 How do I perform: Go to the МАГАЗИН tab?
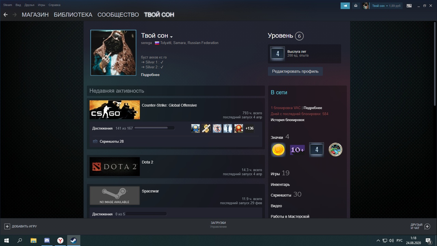pos(35,15)
